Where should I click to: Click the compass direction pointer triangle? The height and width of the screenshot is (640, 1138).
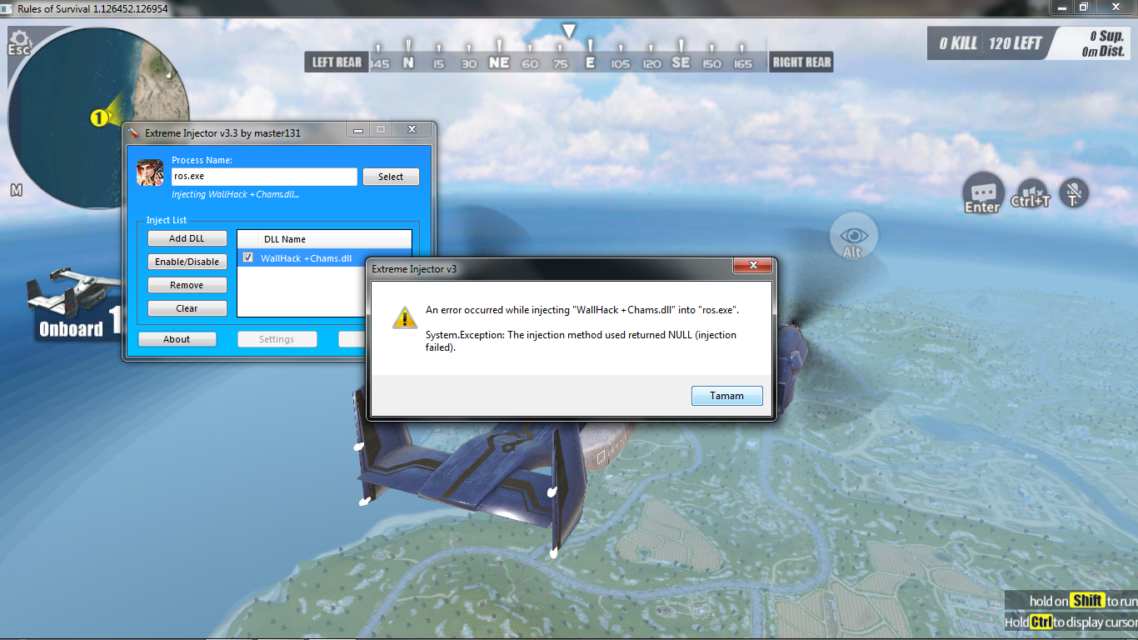click(569, 32)
